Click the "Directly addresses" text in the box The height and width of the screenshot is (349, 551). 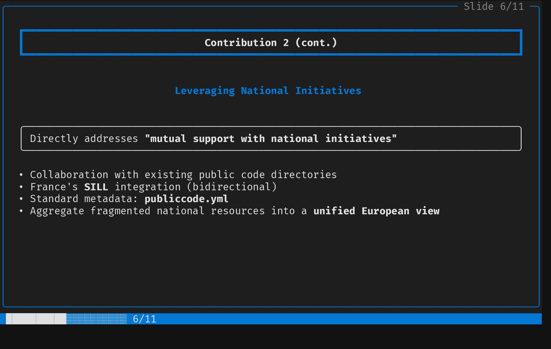tap(84, 139)
